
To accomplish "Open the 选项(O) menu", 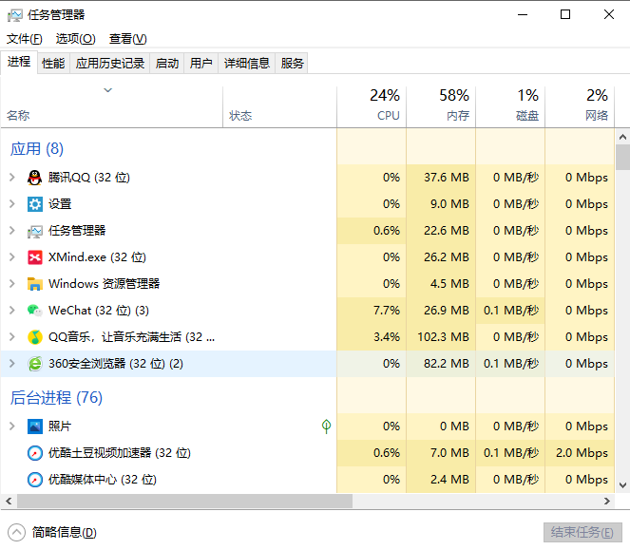I will click(x=75, y=39).
